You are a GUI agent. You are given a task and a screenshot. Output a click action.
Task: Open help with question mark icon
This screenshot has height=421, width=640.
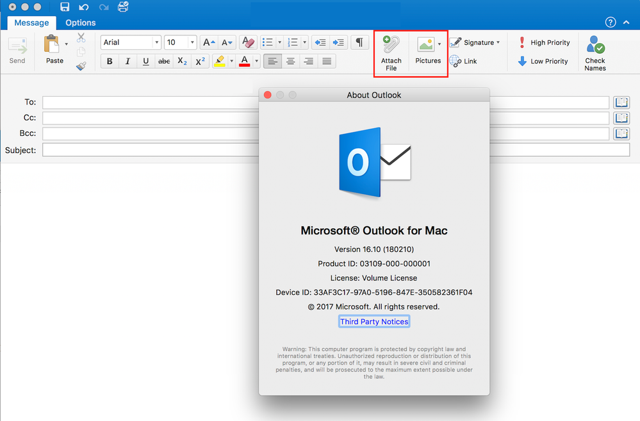point(610,22)
